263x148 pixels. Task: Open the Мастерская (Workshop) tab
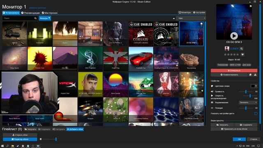[x=49, y=13]
